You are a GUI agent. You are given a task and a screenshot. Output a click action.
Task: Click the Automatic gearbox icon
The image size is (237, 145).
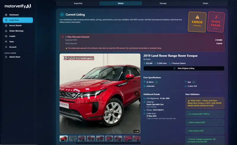point(145,86)
